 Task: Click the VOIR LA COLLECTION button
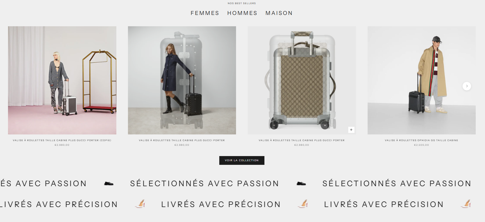click(242, 160)
